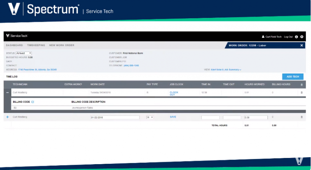Open the Pay Type dropdown in new row
311x170 pixels.
point(150,117)
